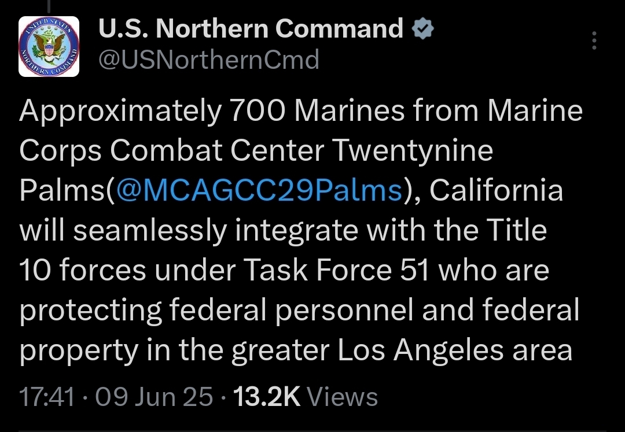Click the 09 Jun 25 post date

[x=154, y=397]
